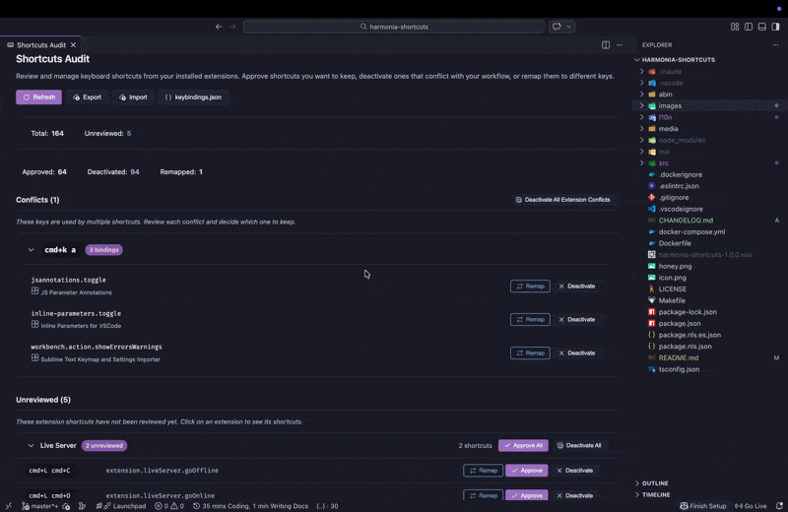Click the cloud sync icon next to master
Viewport: 788px width, 512px height.
pyautogui.click(x=66, y=506)
